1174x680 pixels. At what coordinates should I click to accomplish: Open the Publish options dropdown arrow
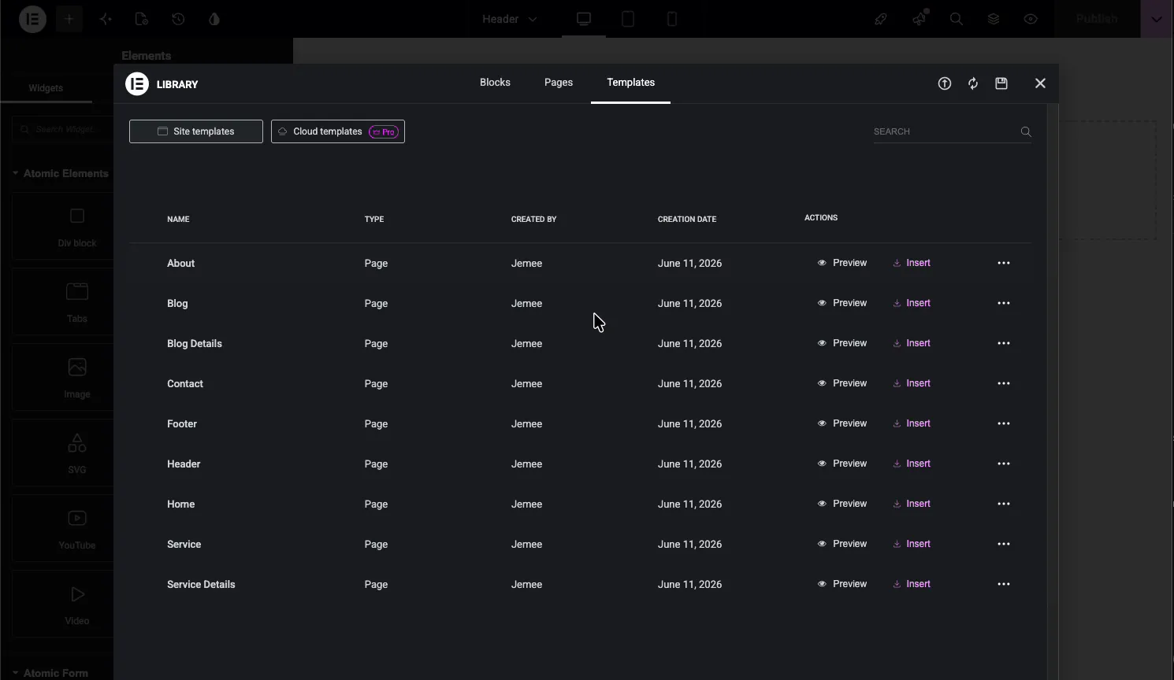(x=1156, y=19)
